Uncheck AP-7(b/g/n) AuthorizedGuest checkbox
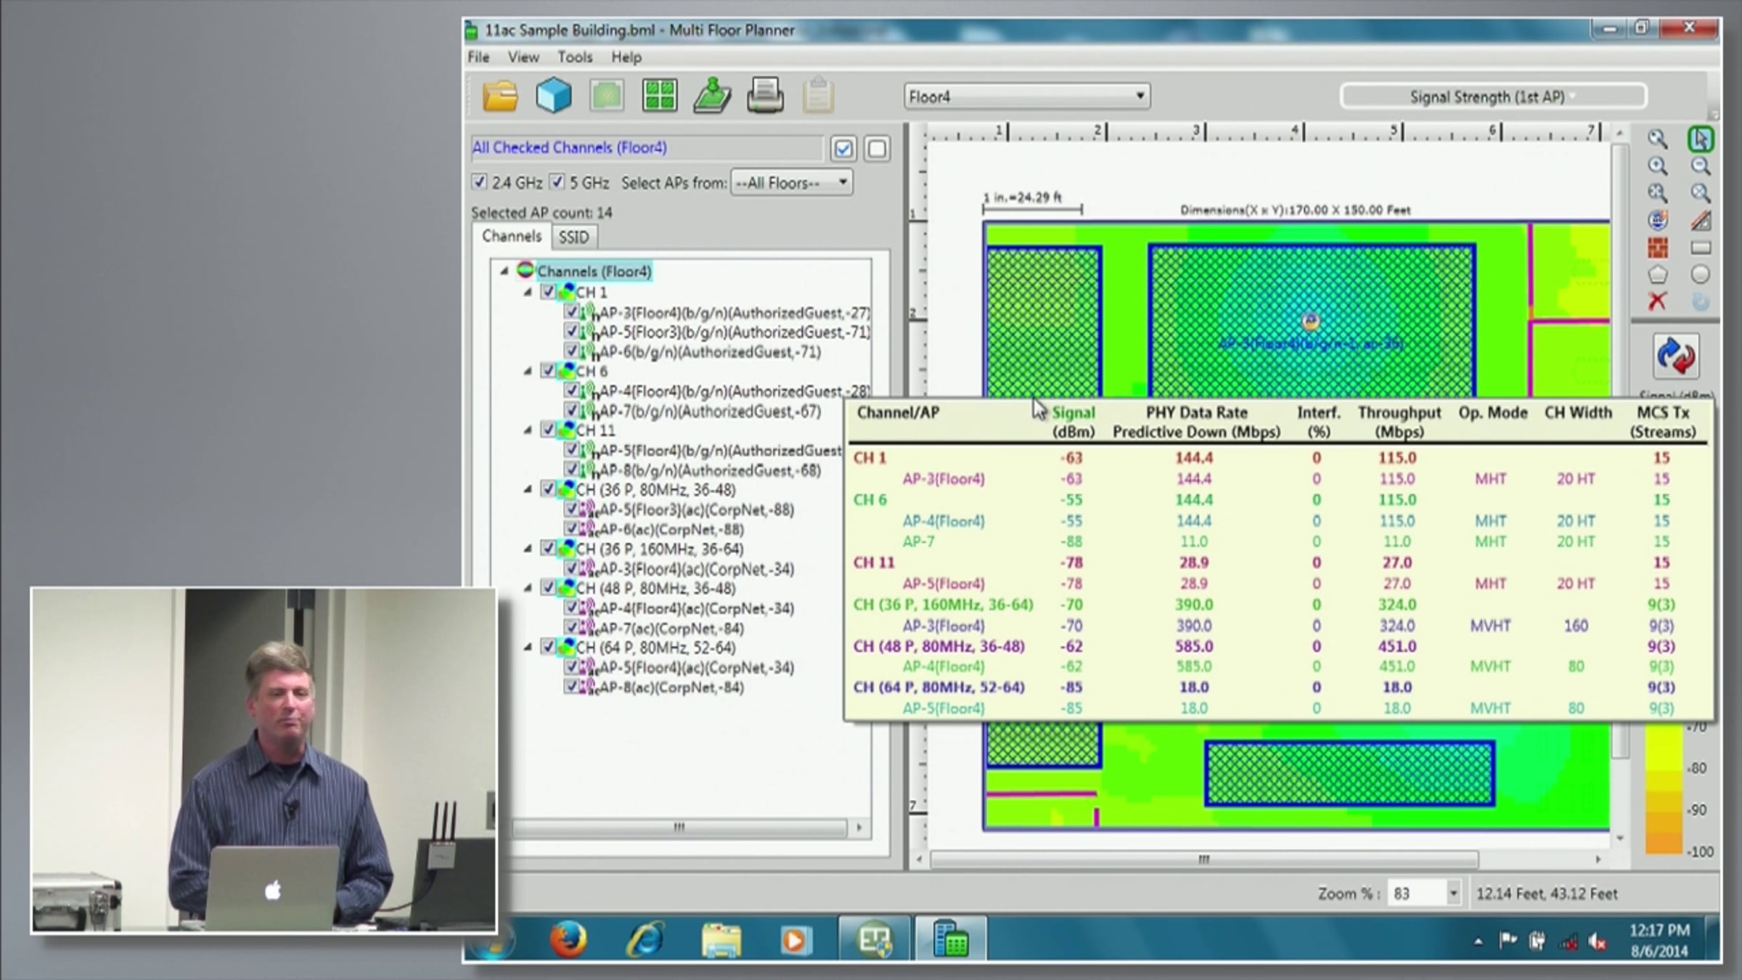Screen dimensions: 1742x980 click(571, 411)
